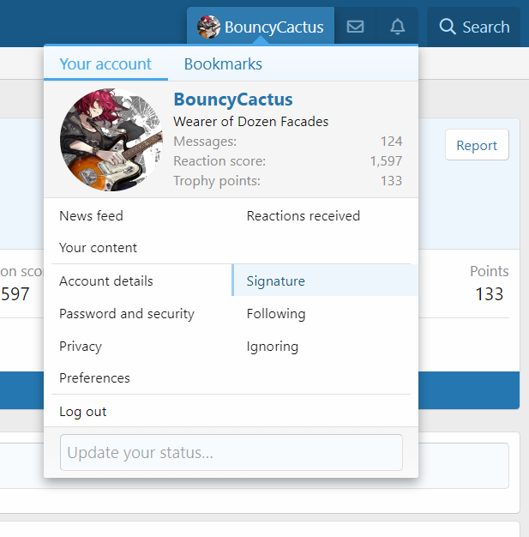Open the BouncyCactus username profile link

[x=233, y=100]
